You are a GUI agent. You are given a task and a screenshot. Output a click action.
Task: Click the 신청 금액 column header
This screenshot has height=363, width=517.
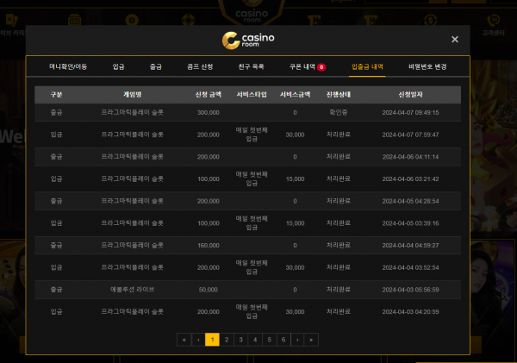point(208,95)
